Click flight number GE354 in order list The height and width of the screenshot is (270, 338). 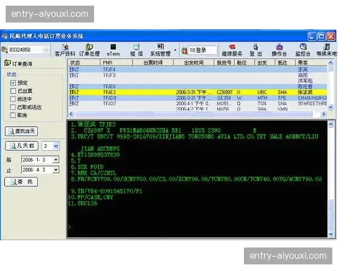click(x=224, y=98)
